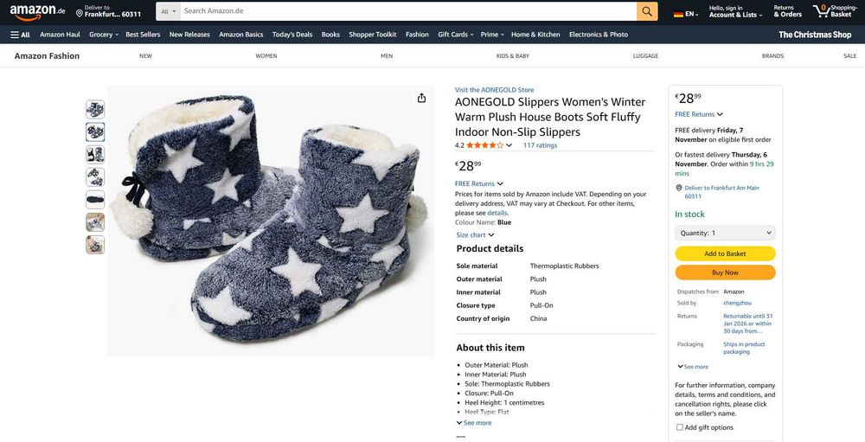Select the WOMEN fashion tab
The height and width of the screenshot is (442, 865).
click(266, 55)
